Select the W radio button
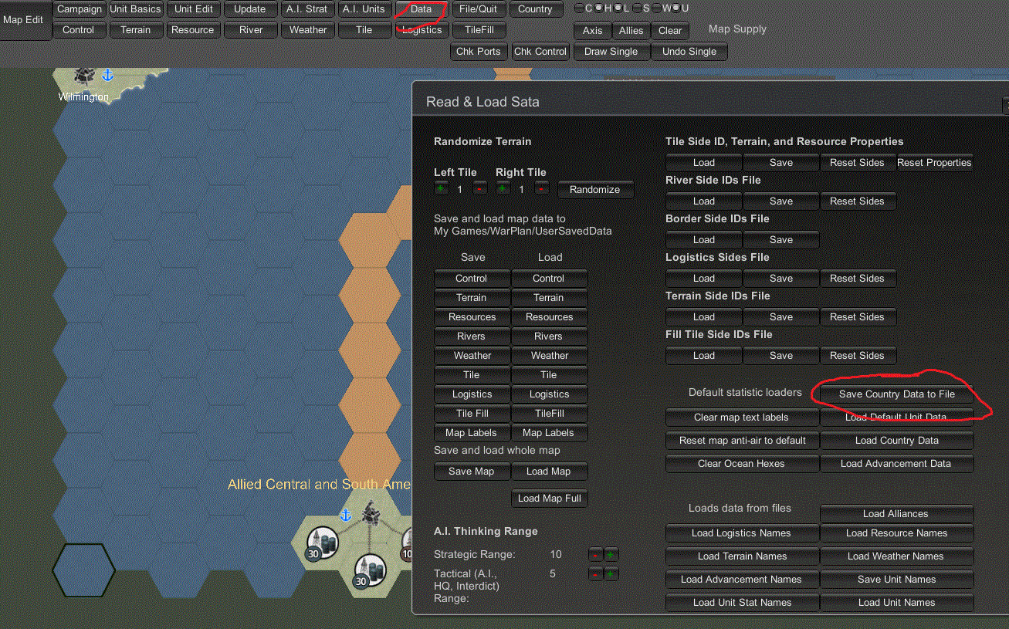The width and height of the screenshot is (1009, 629). click(x=656, y=8)
